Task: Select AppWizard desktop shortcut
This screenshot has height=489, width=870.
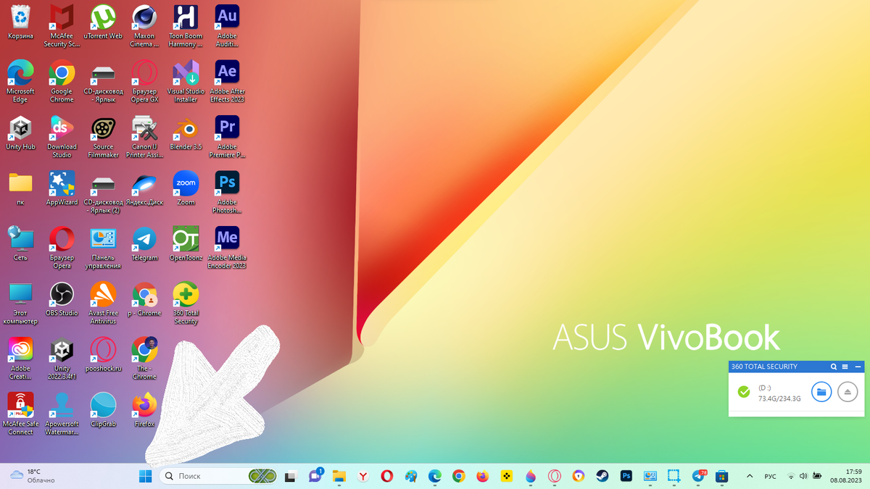Action: 62,188
